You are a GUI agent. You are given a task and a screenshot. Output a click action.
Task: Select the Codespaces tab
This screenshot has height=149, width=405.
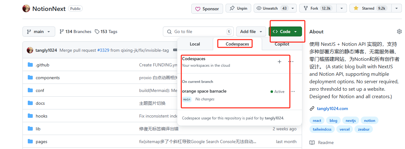(x=237, y=44)
